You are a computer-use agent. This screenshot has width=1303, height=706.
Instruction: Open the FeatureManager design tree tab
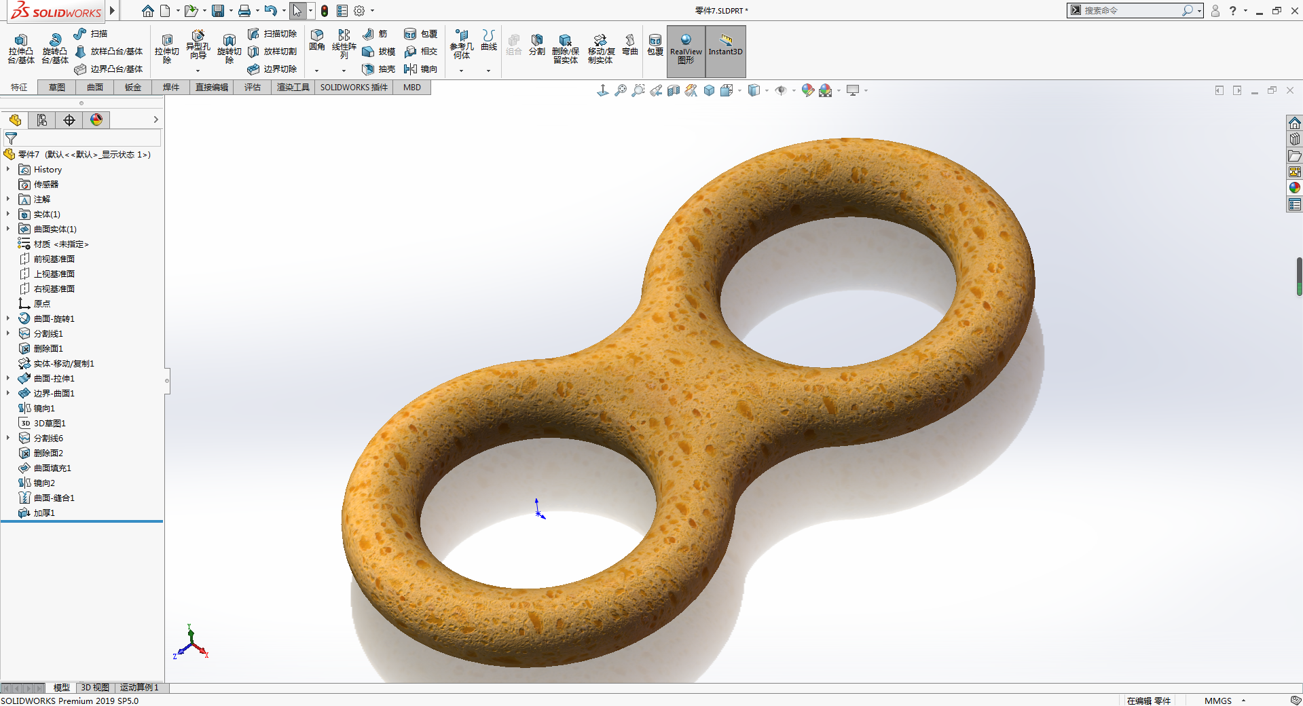pos(15,120)
